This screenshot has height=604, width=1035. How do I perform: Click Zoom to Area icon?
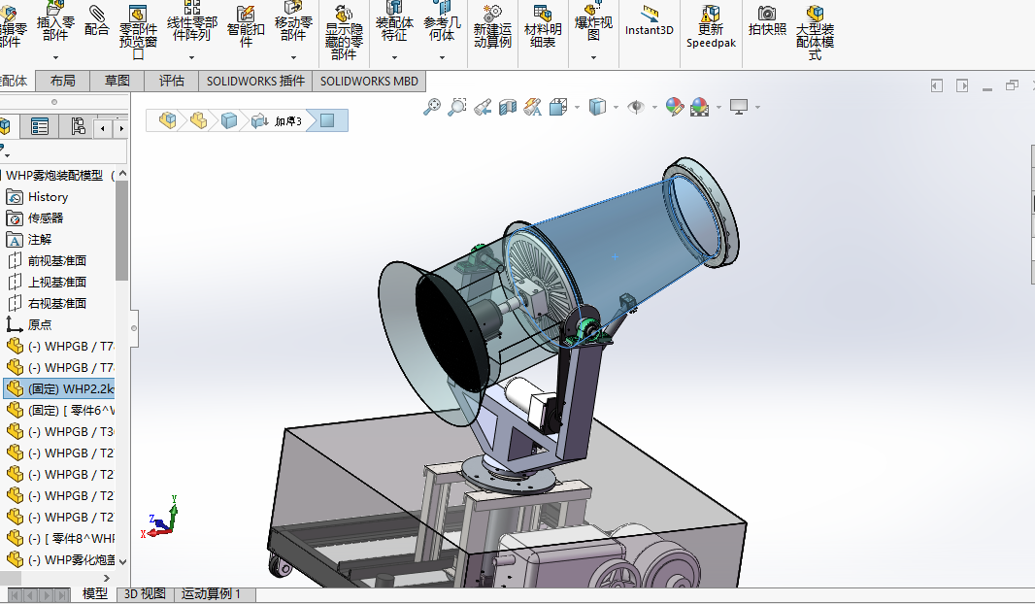[x=456, y=107]
